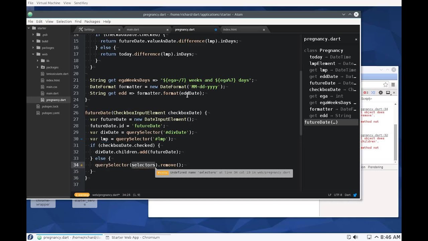Change the Dart grammar selector

click(x=347, y=195)
